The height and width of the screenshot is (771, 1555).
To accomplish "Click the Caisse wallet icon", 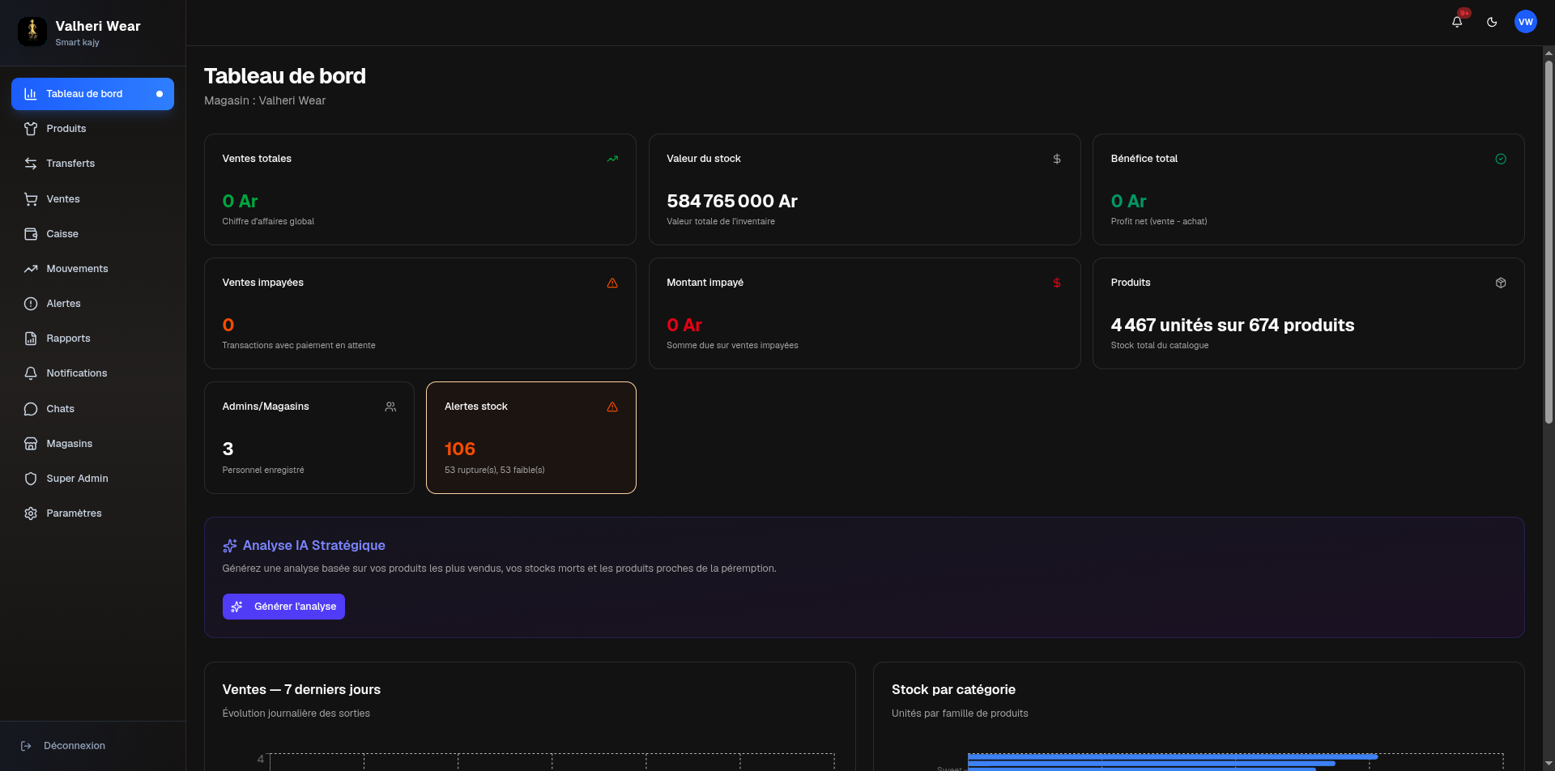I will tap(31, 234).
